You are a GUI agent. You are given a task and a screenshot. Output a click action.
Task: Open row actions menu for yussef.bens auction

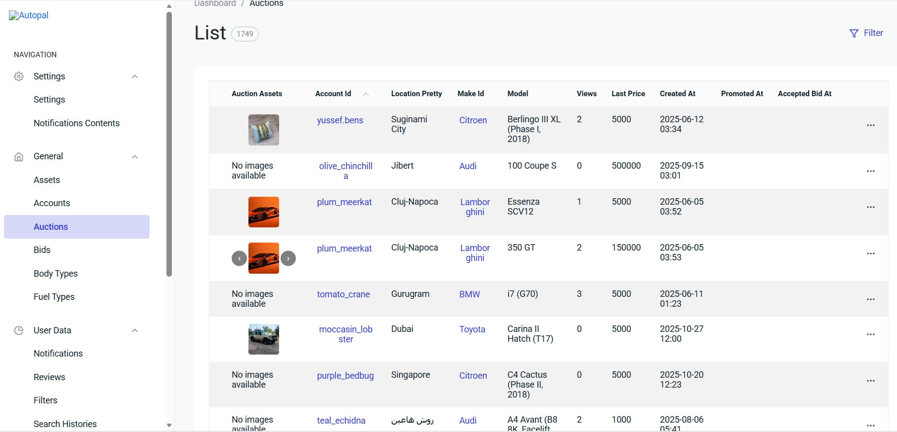[x=870, y=125]
